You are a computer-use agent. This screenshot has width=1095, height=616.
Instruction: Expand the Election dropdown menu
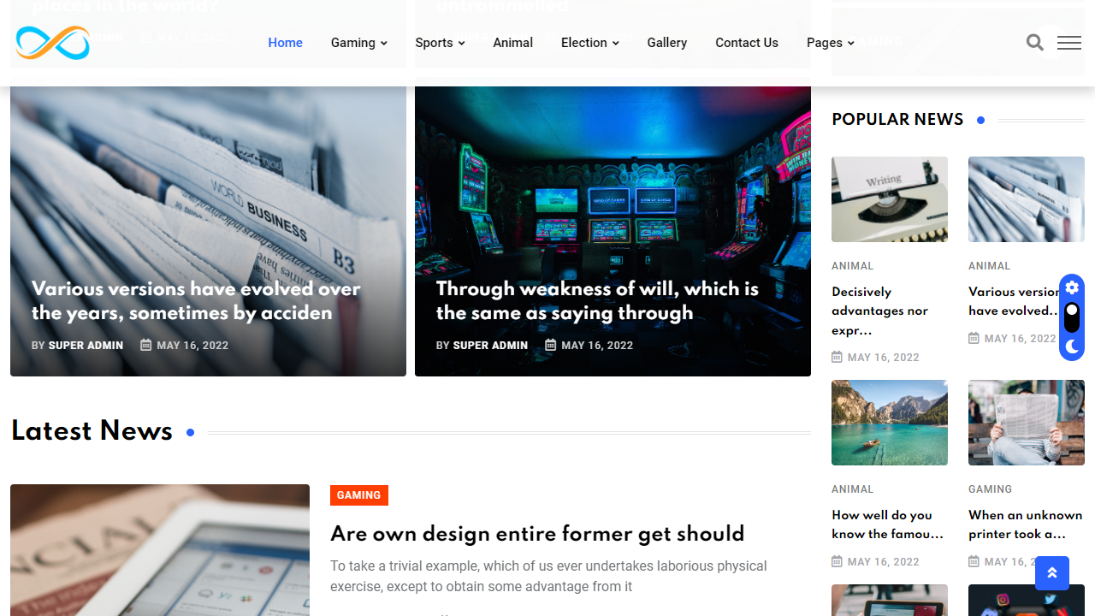[x=589, y=43]
